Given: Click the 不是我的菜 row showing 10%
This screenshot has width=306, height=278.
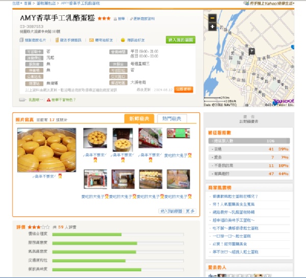Looking at the screenshot, I should click(249, 166).
